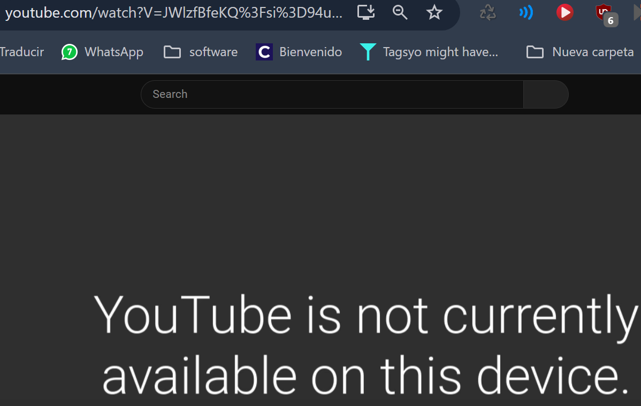Screen dimensions: 641x406
Task: Open the Bienvenido bookmark
Action: 299,52
